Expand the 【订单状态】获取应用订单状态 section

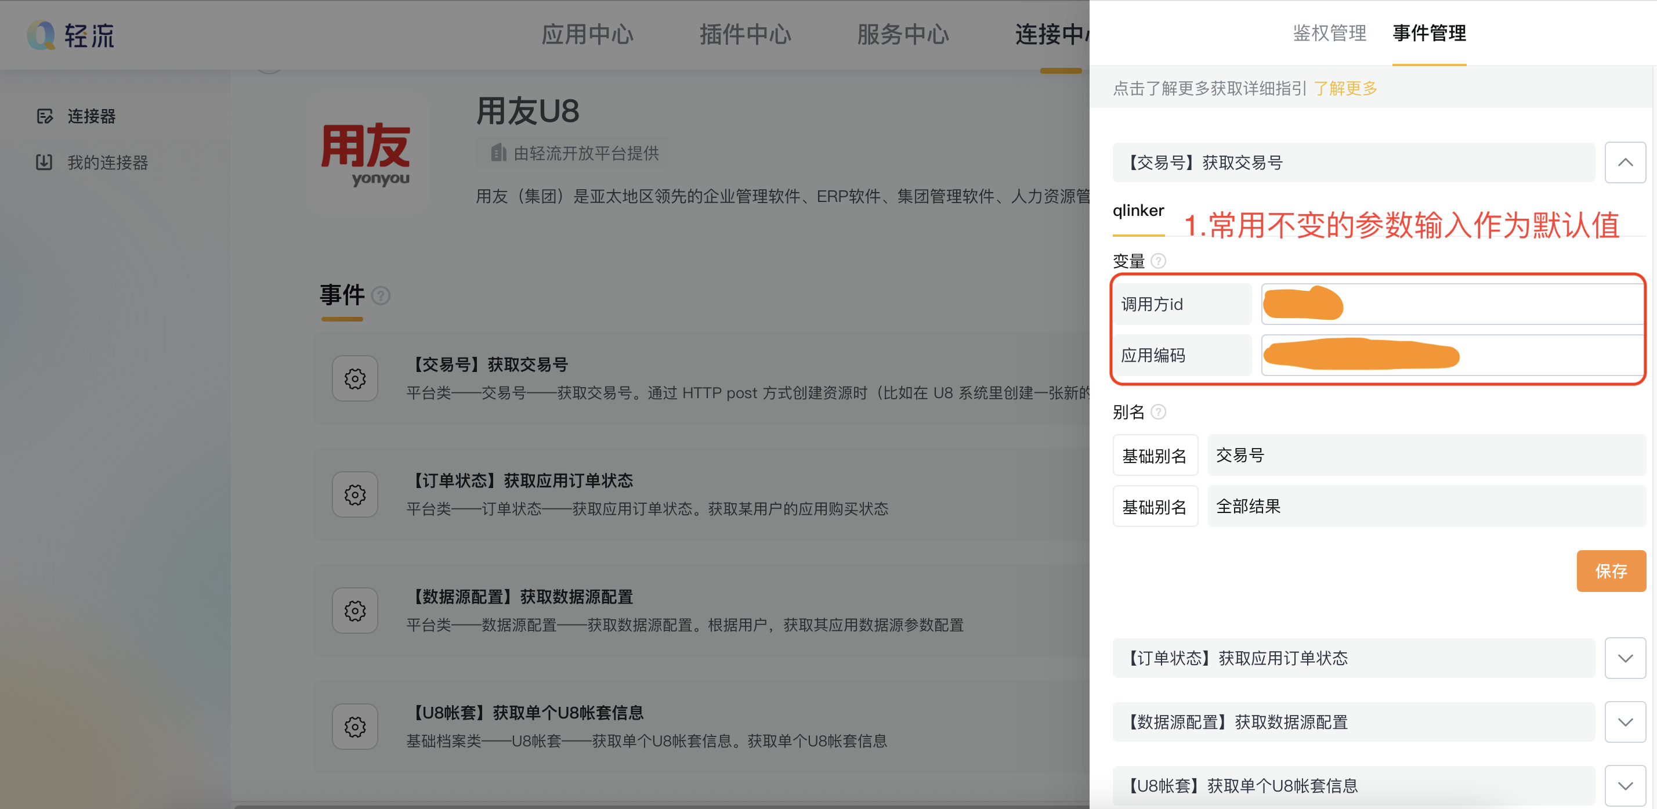tap(1626, 658)
